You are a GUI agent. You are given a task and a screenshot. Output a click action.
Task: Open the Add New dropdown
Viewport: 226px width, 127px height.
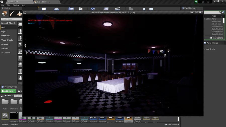(8, 91)
